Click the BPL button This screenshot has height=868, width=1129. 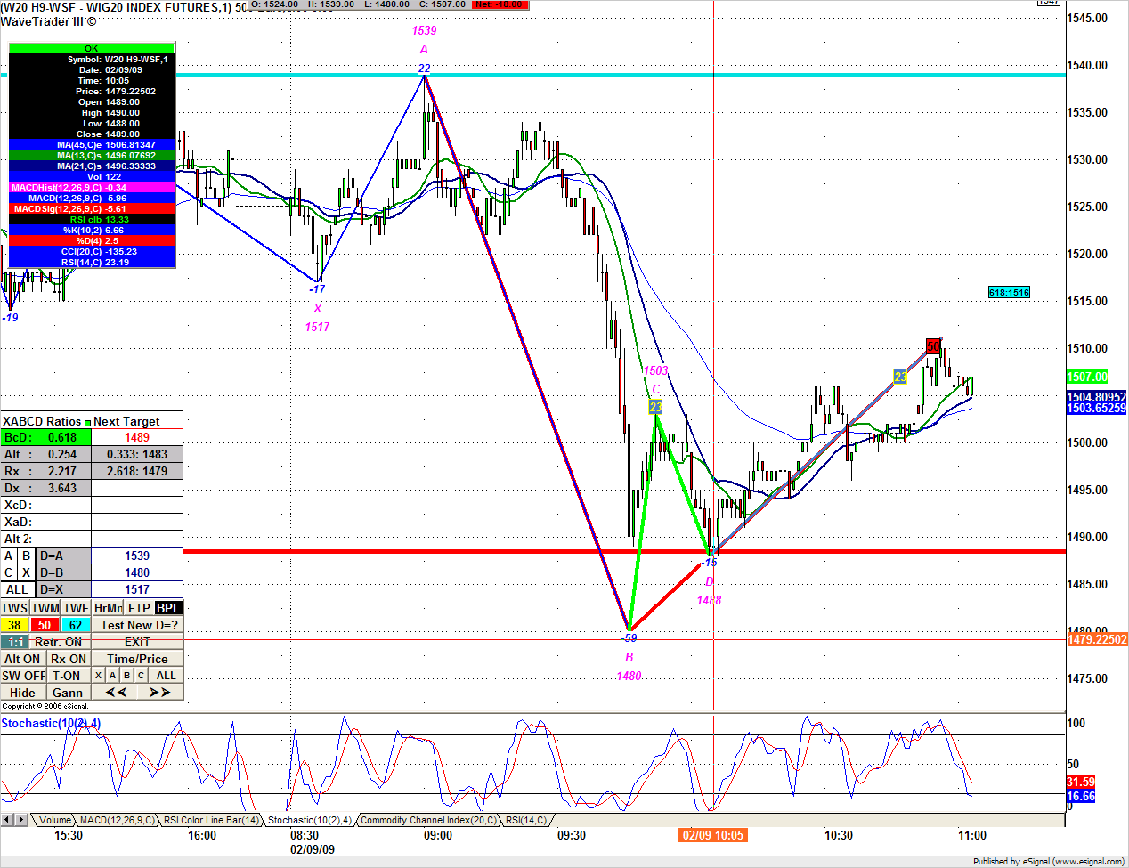coord(167,608)
